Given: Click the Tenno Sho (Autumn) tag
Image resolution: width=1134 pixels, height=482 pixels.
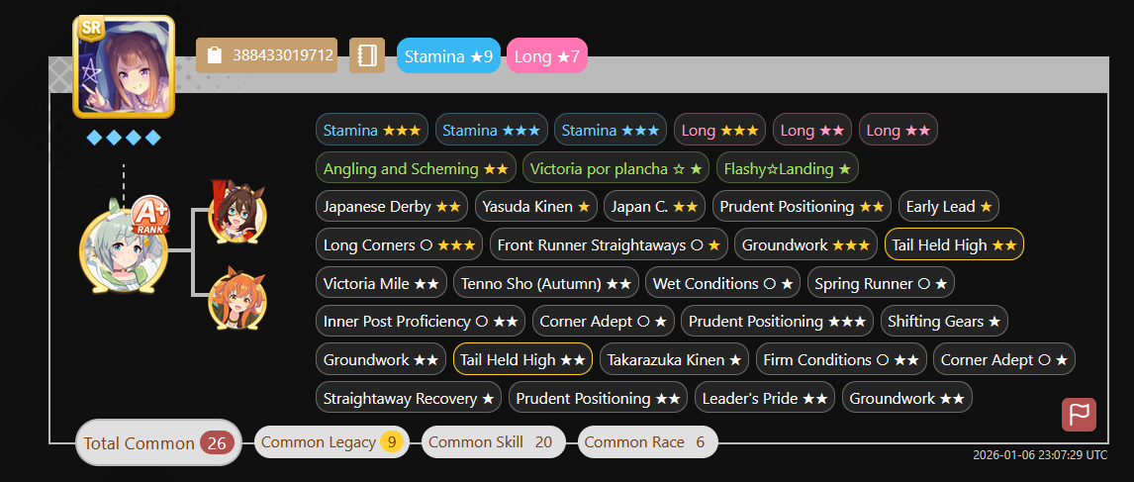Looking at the screenshot, I should (546, 283).
